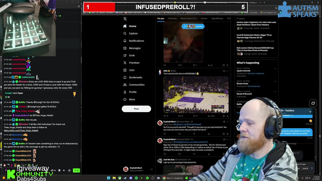Open the Kick chat shop icon
322x181 pixels.
pos(59,170)
